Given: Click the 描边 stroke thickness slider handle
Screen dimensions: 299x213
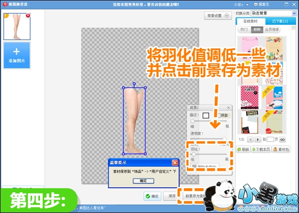Looking at the screenshot, I should (x=192, y=121).
